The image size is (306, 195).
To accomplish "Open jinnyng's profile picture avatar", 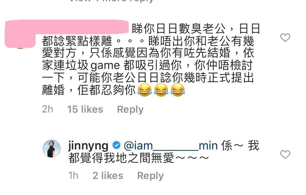I will (x=52, y=149).
